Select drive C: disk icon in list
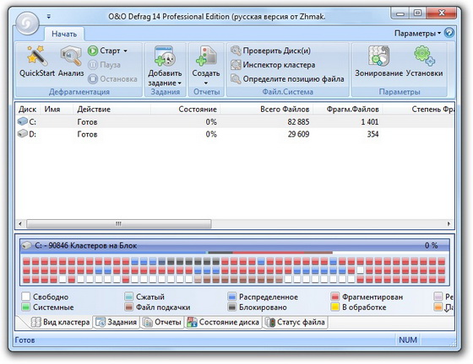The width and height of the screenshot is (473, 364). tap(23, 121)
